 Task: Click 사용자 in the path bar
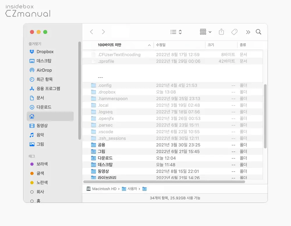(132, 189)
